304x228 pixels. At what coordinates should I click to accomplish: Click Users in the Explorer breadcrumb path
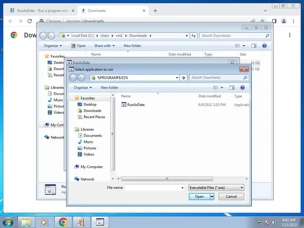105,36
